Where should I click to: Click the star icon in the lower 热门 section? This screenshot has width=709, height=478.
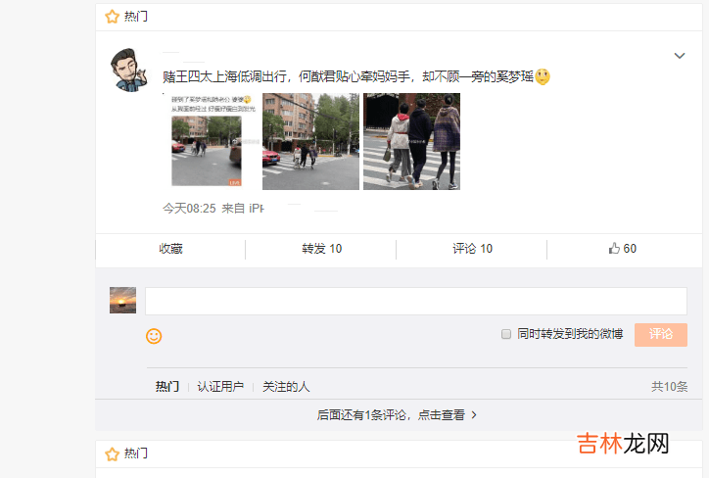pos(112,454)
